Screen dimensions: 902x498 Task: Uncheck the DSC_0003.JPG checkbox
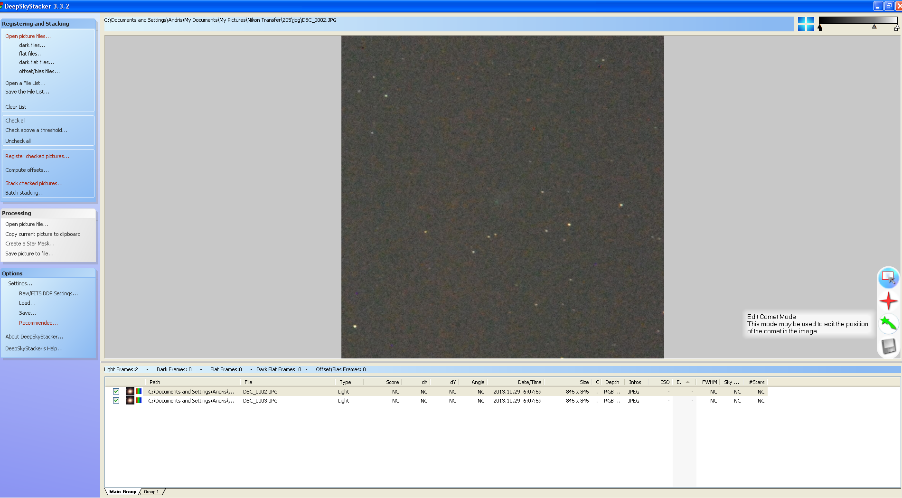116,401
